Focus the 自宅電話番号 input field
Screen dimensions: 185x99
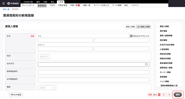93,80
